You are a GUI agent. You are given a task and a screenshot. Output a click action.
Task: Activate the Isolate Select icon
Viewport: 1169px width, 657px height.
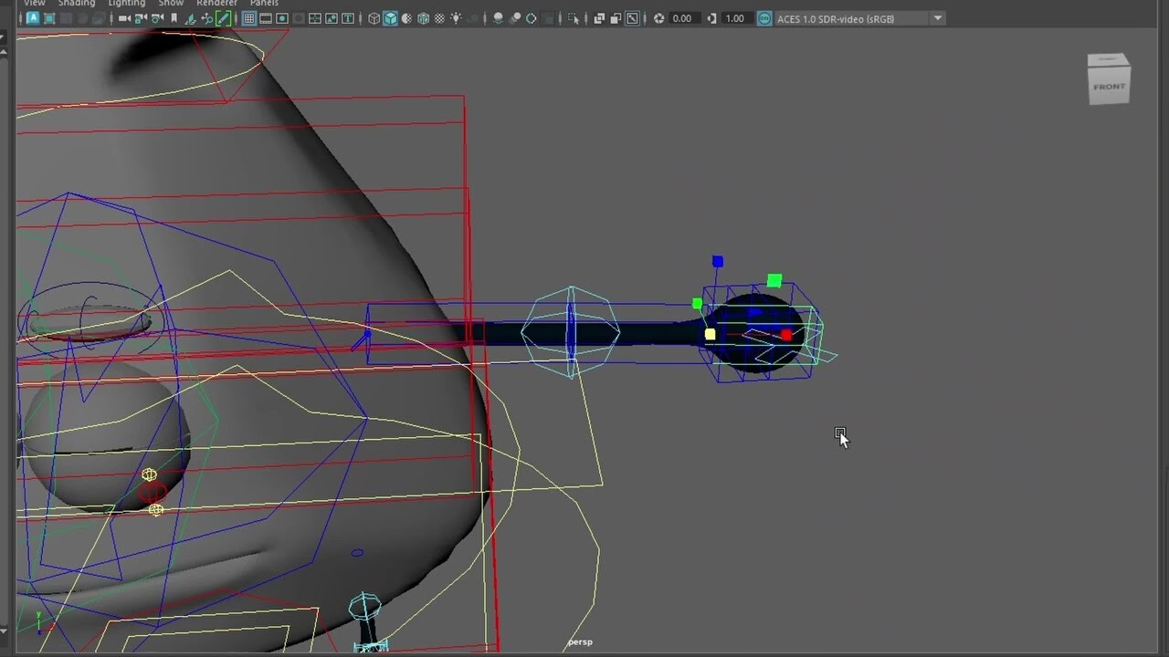pos(574,18)
